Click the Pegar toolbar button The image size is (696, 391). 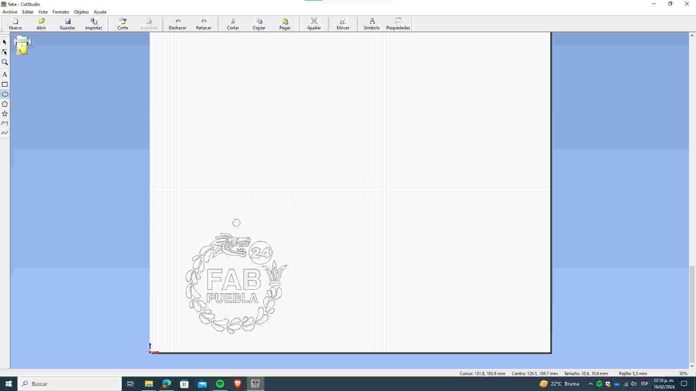[x=285, y=24]
